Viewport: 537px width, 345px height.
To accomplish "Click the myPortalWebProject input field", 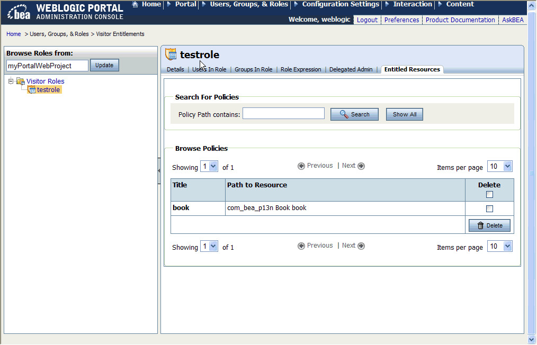I will coord(47,66).
